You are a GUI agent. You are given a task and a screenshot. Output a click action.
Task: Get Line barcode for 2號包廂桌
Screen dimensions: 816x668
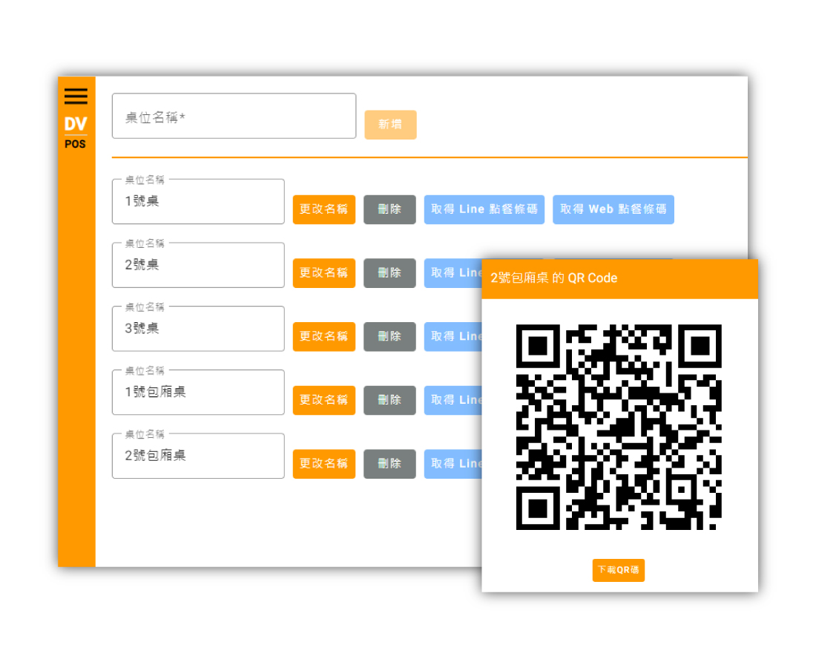(453, 463)
